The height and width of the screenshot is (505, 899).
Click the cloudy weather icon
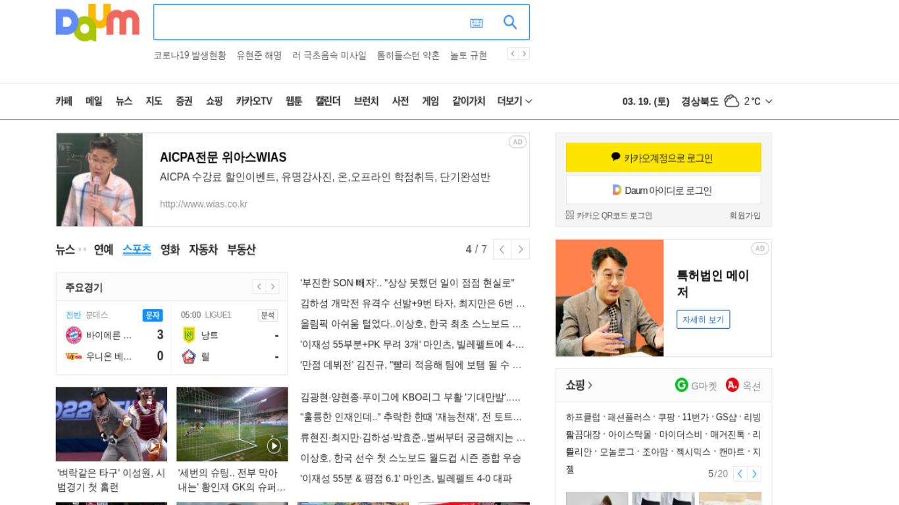tap(731, 101)
